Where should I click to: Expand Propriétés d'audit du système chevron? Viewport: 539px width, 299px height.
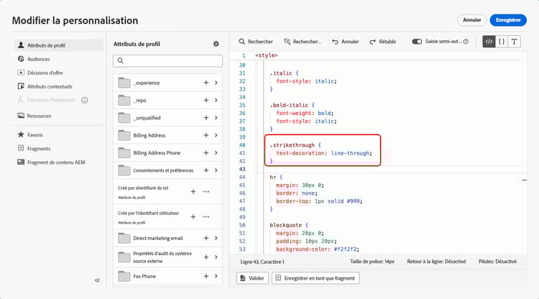click(216, 257)
